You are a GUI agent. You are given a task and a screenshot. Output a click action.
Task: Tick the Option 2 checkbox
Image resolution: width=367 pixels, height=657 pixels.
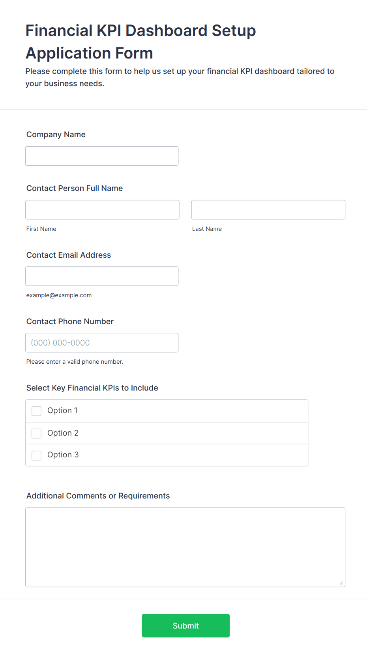point(37,434)
